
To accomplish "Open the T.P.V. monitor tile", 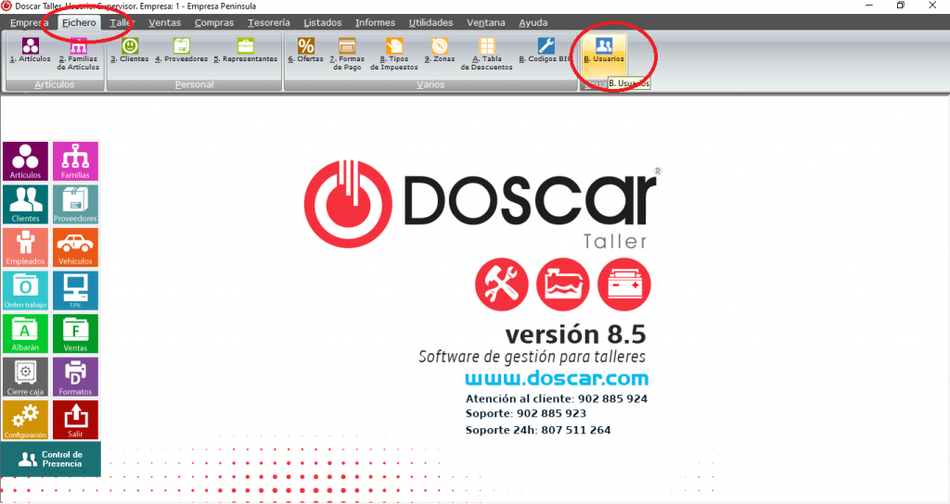I will coord(75,291).
